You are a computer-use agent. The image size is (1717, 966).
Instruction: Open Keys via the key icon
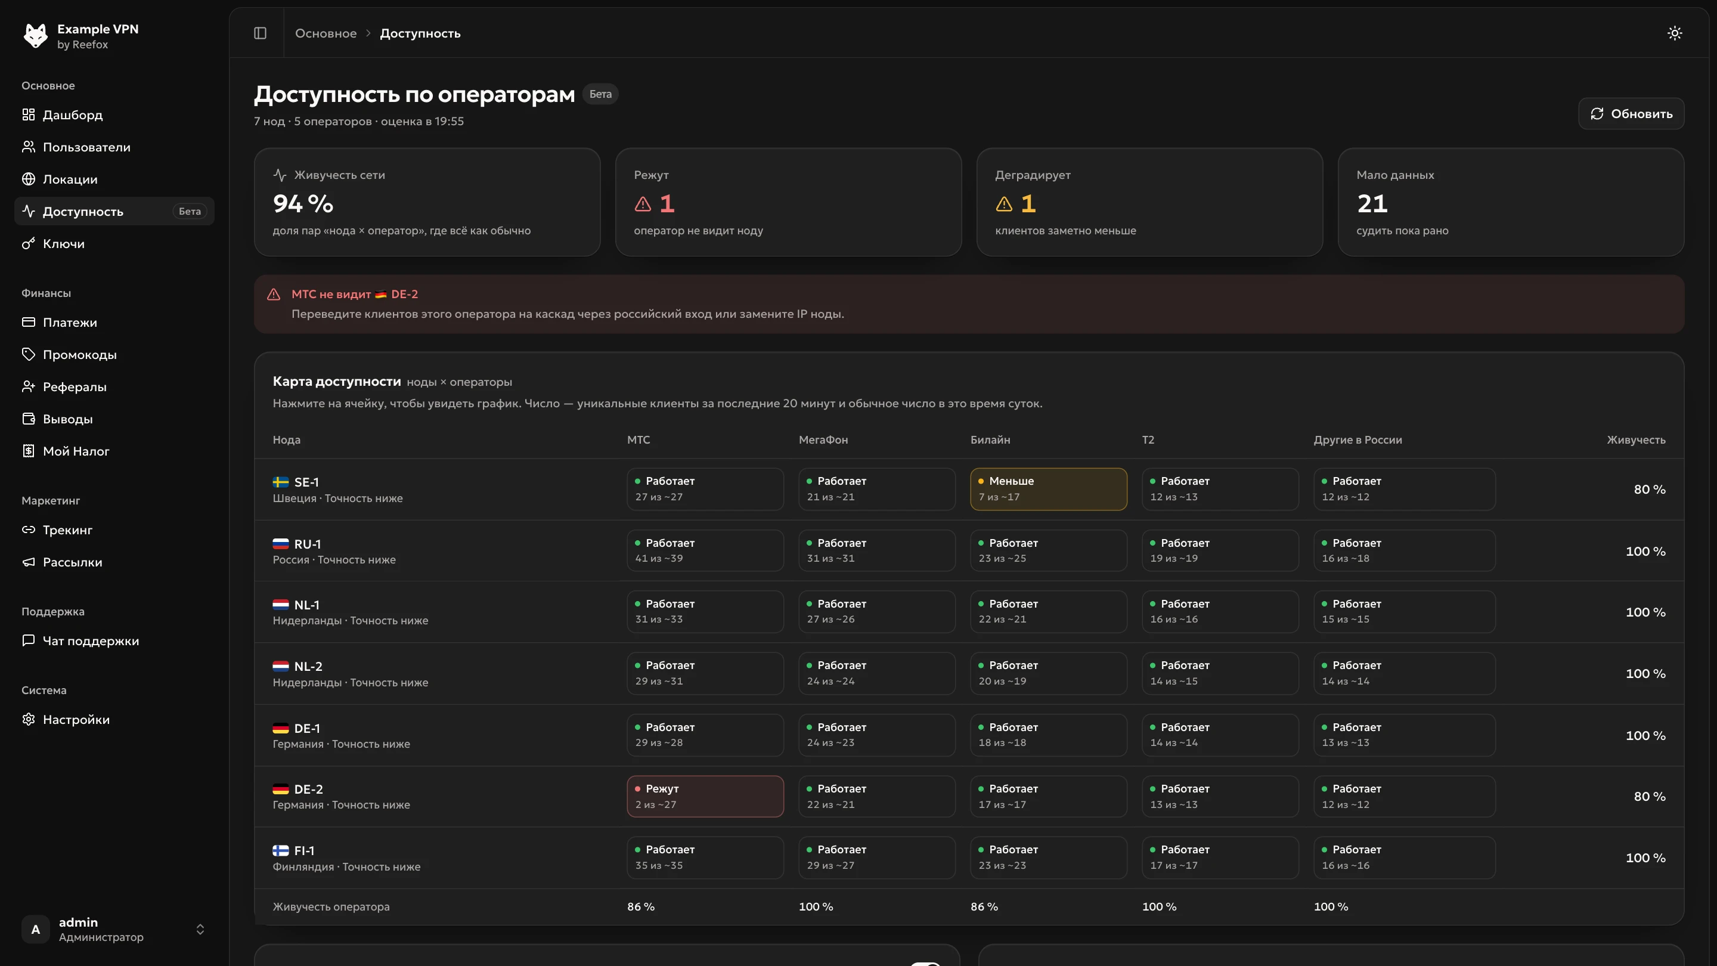pos(28,243)
